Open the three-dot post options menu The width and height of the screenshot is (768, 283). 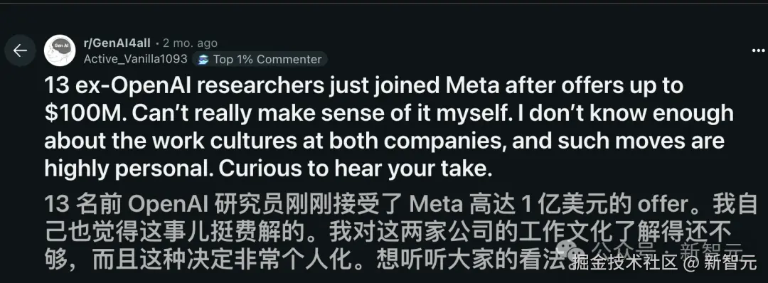click(x=758, y=50)
